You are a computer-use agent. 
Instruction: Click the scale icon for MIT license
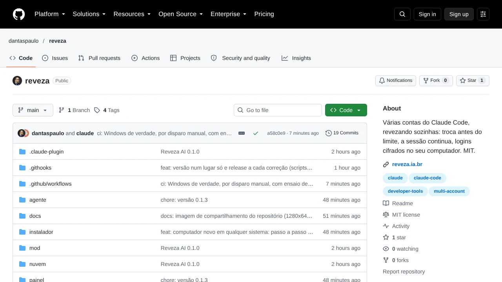tap(386, 215)
